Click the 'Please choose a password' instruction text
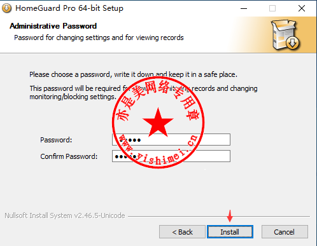317x246 pixels. click(x=133, y=74)
